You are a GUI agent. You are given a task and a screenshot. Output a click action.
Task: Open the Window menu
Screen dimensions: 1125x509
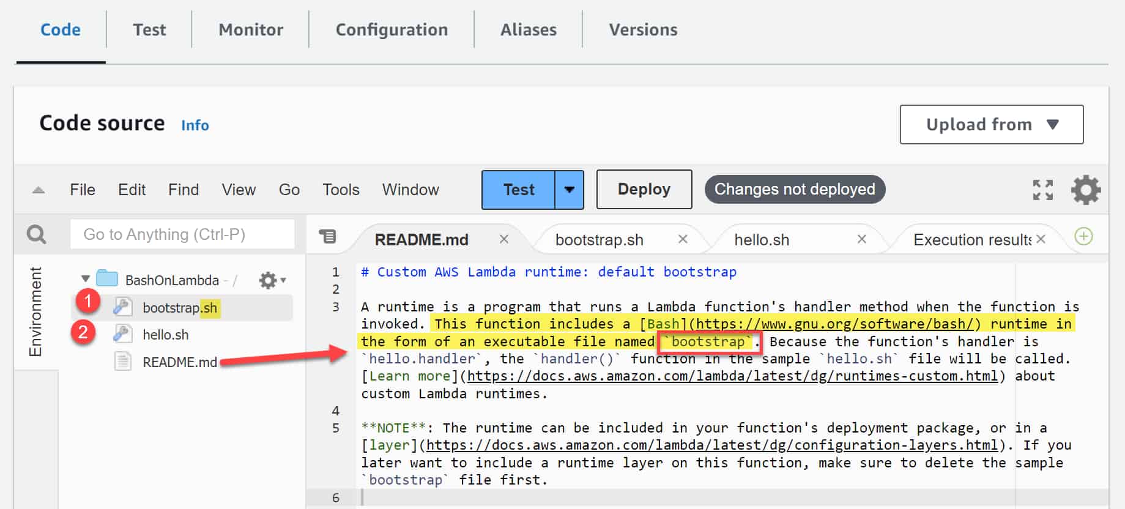(410, 190)
